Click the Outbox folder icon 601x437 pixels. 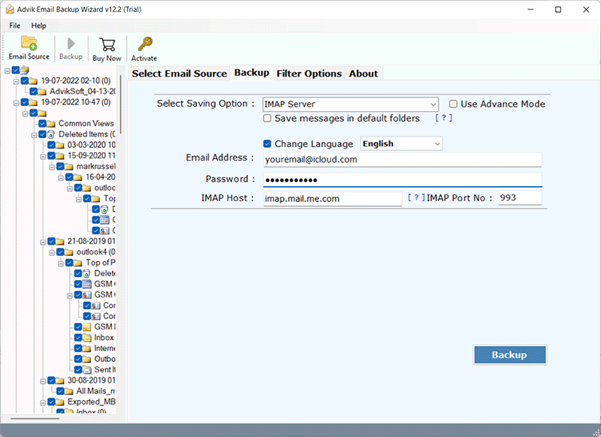coord(87,359)
